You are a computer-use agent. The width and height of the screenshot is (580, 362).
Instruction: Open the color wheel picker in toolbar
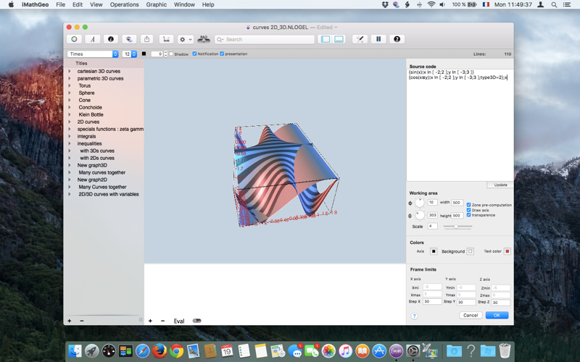pyautogui.click(x=75, y=39)
